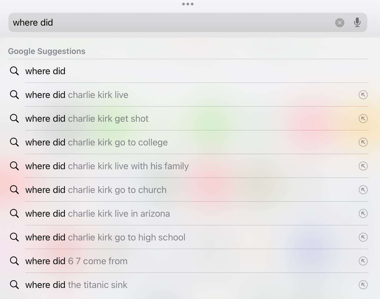The width and height of the screenshot is (380, 299).
Task: Search for plain 'where did' suggestion
Action: pos(188,71)
